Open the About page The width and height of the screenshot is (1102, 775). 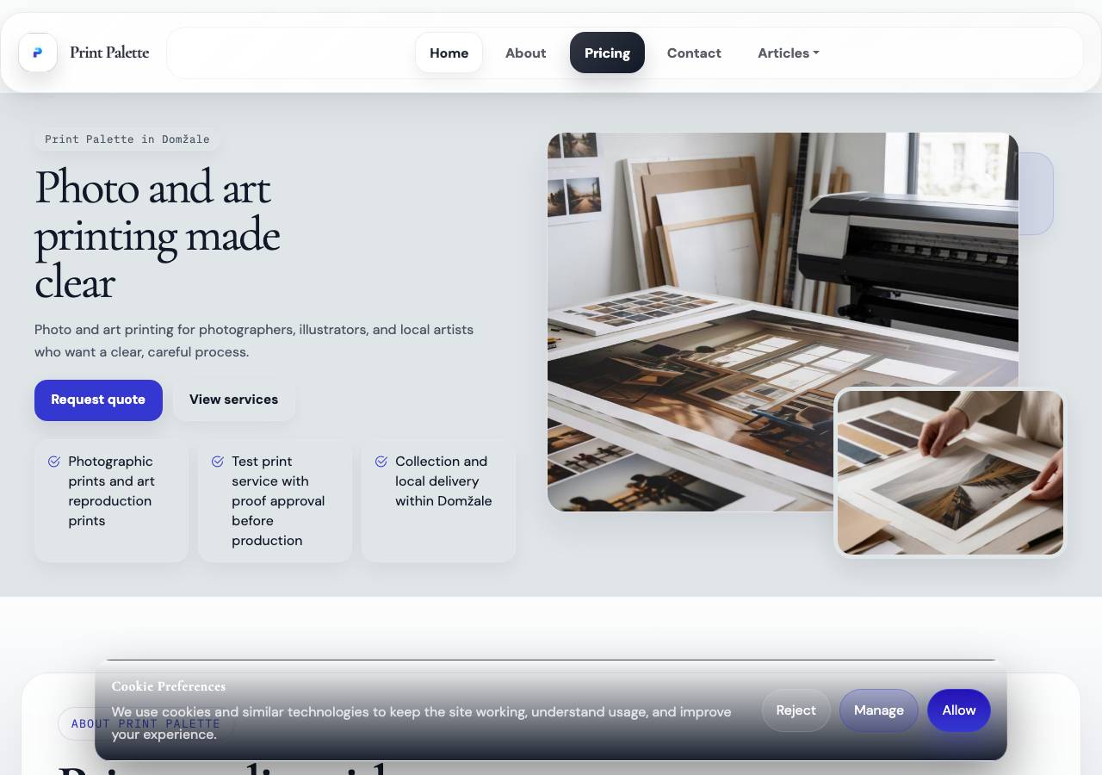[x=525, y=53]
